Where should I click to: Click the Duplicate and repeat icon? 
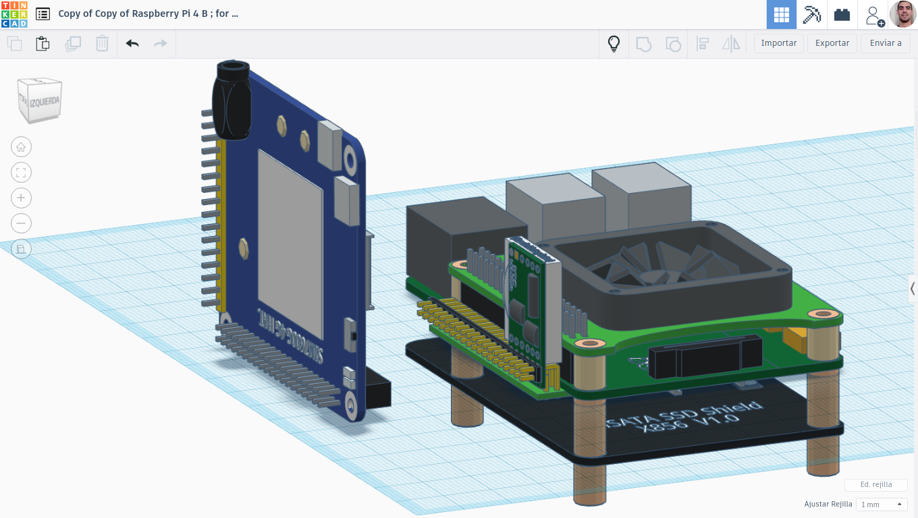(72, 44)
